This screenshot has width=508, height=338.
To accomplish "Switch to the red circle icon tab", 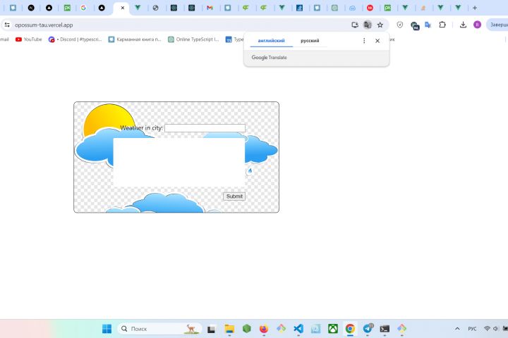I will [370, 8].
